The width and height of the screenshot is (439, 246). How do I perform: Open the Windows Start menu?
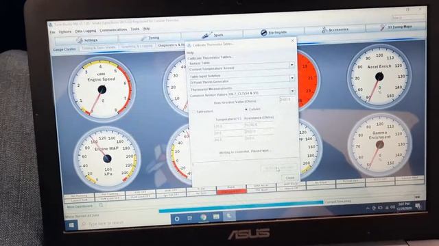coord(71,225)
